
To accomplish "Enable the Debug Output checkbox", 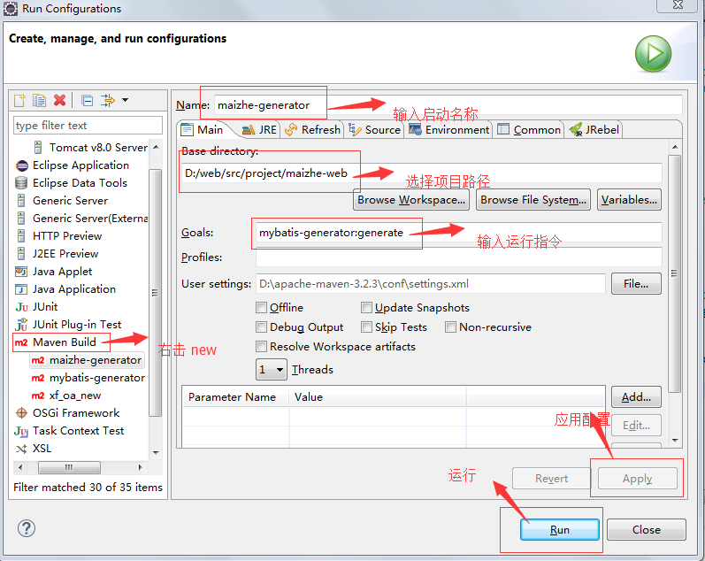I will 261,327.
